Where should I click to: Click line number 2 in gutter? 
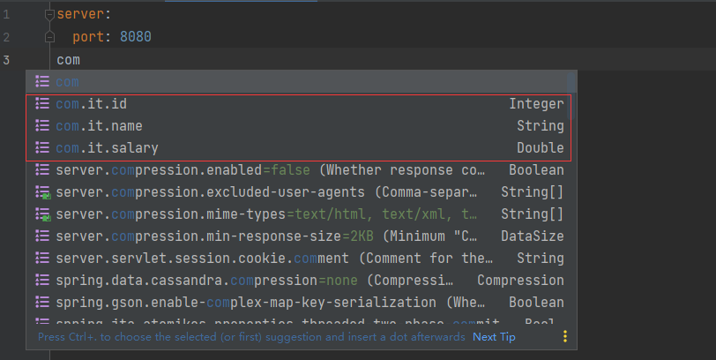point(6,37)
